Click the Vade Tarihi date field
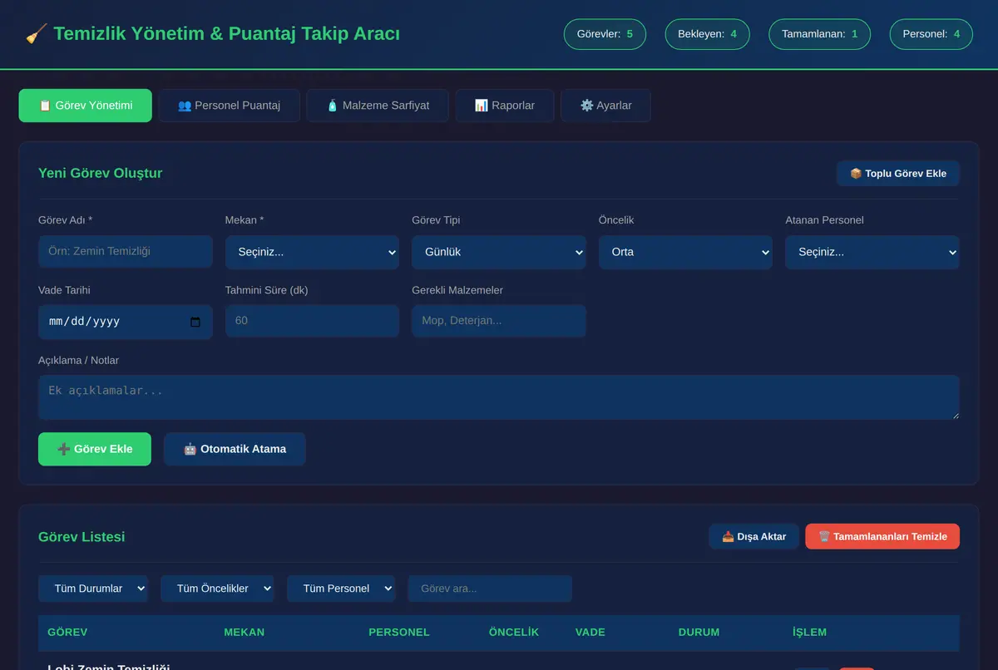 126,322
